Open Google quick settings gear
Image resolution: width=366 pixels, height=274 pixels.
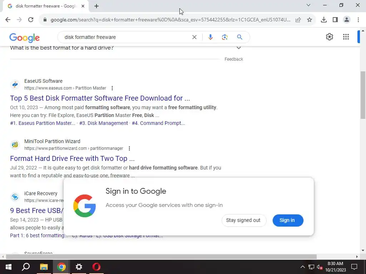point(329,37)
